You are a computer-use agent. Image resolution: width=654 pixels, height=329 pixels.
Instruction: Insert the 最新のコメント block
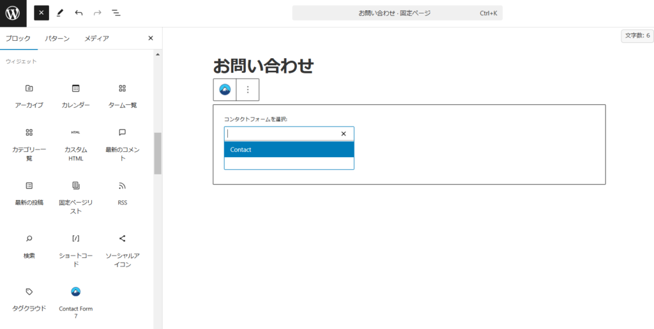[x=122, y=145]
